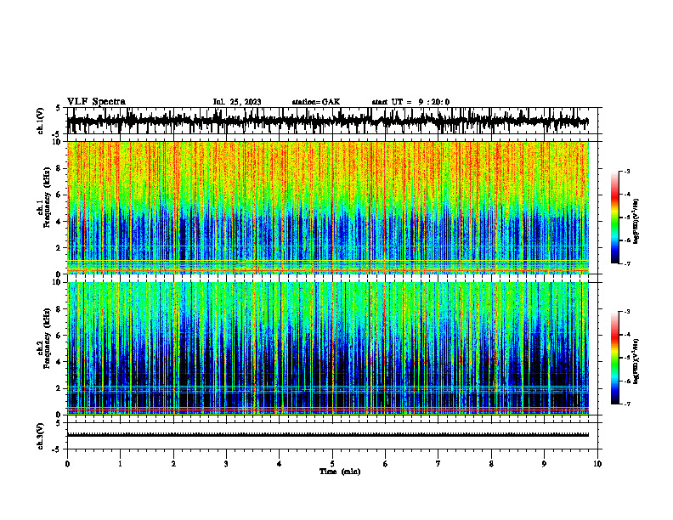Click the "8" tick on the time axis
The image size is (673, 520).
coord(491,464)
